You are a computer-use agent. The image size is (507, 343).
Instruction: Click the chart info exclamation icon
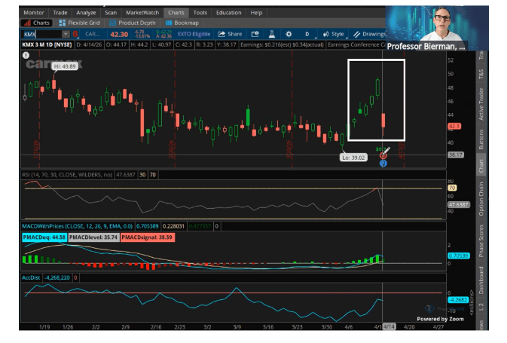(26, 55)
